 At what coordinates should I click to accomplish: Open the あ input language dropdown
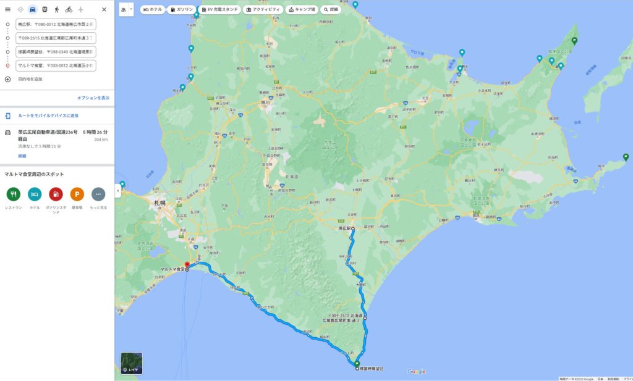127,10
